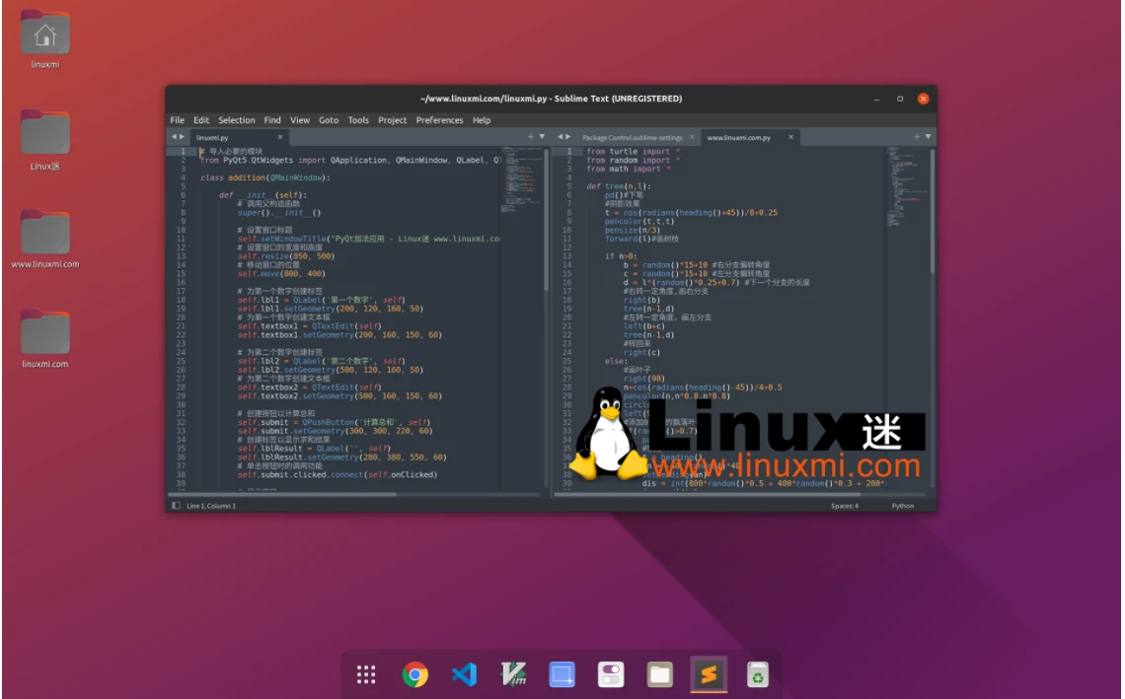This screenshot has height=699, width=1125.
Task: Open Google Chrome from the dock
Action: click(415, 675)
